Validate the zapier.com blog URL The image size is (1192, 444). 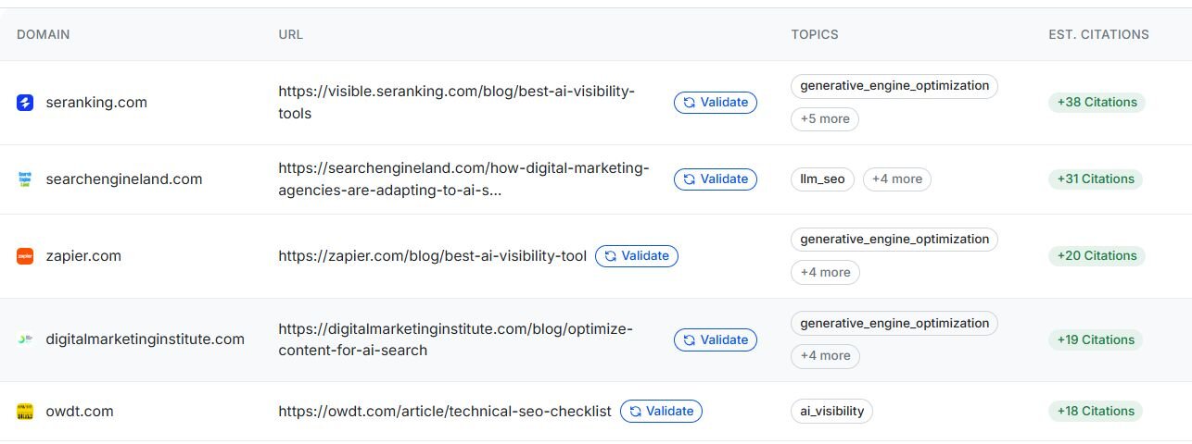click(x=636, y=256)
